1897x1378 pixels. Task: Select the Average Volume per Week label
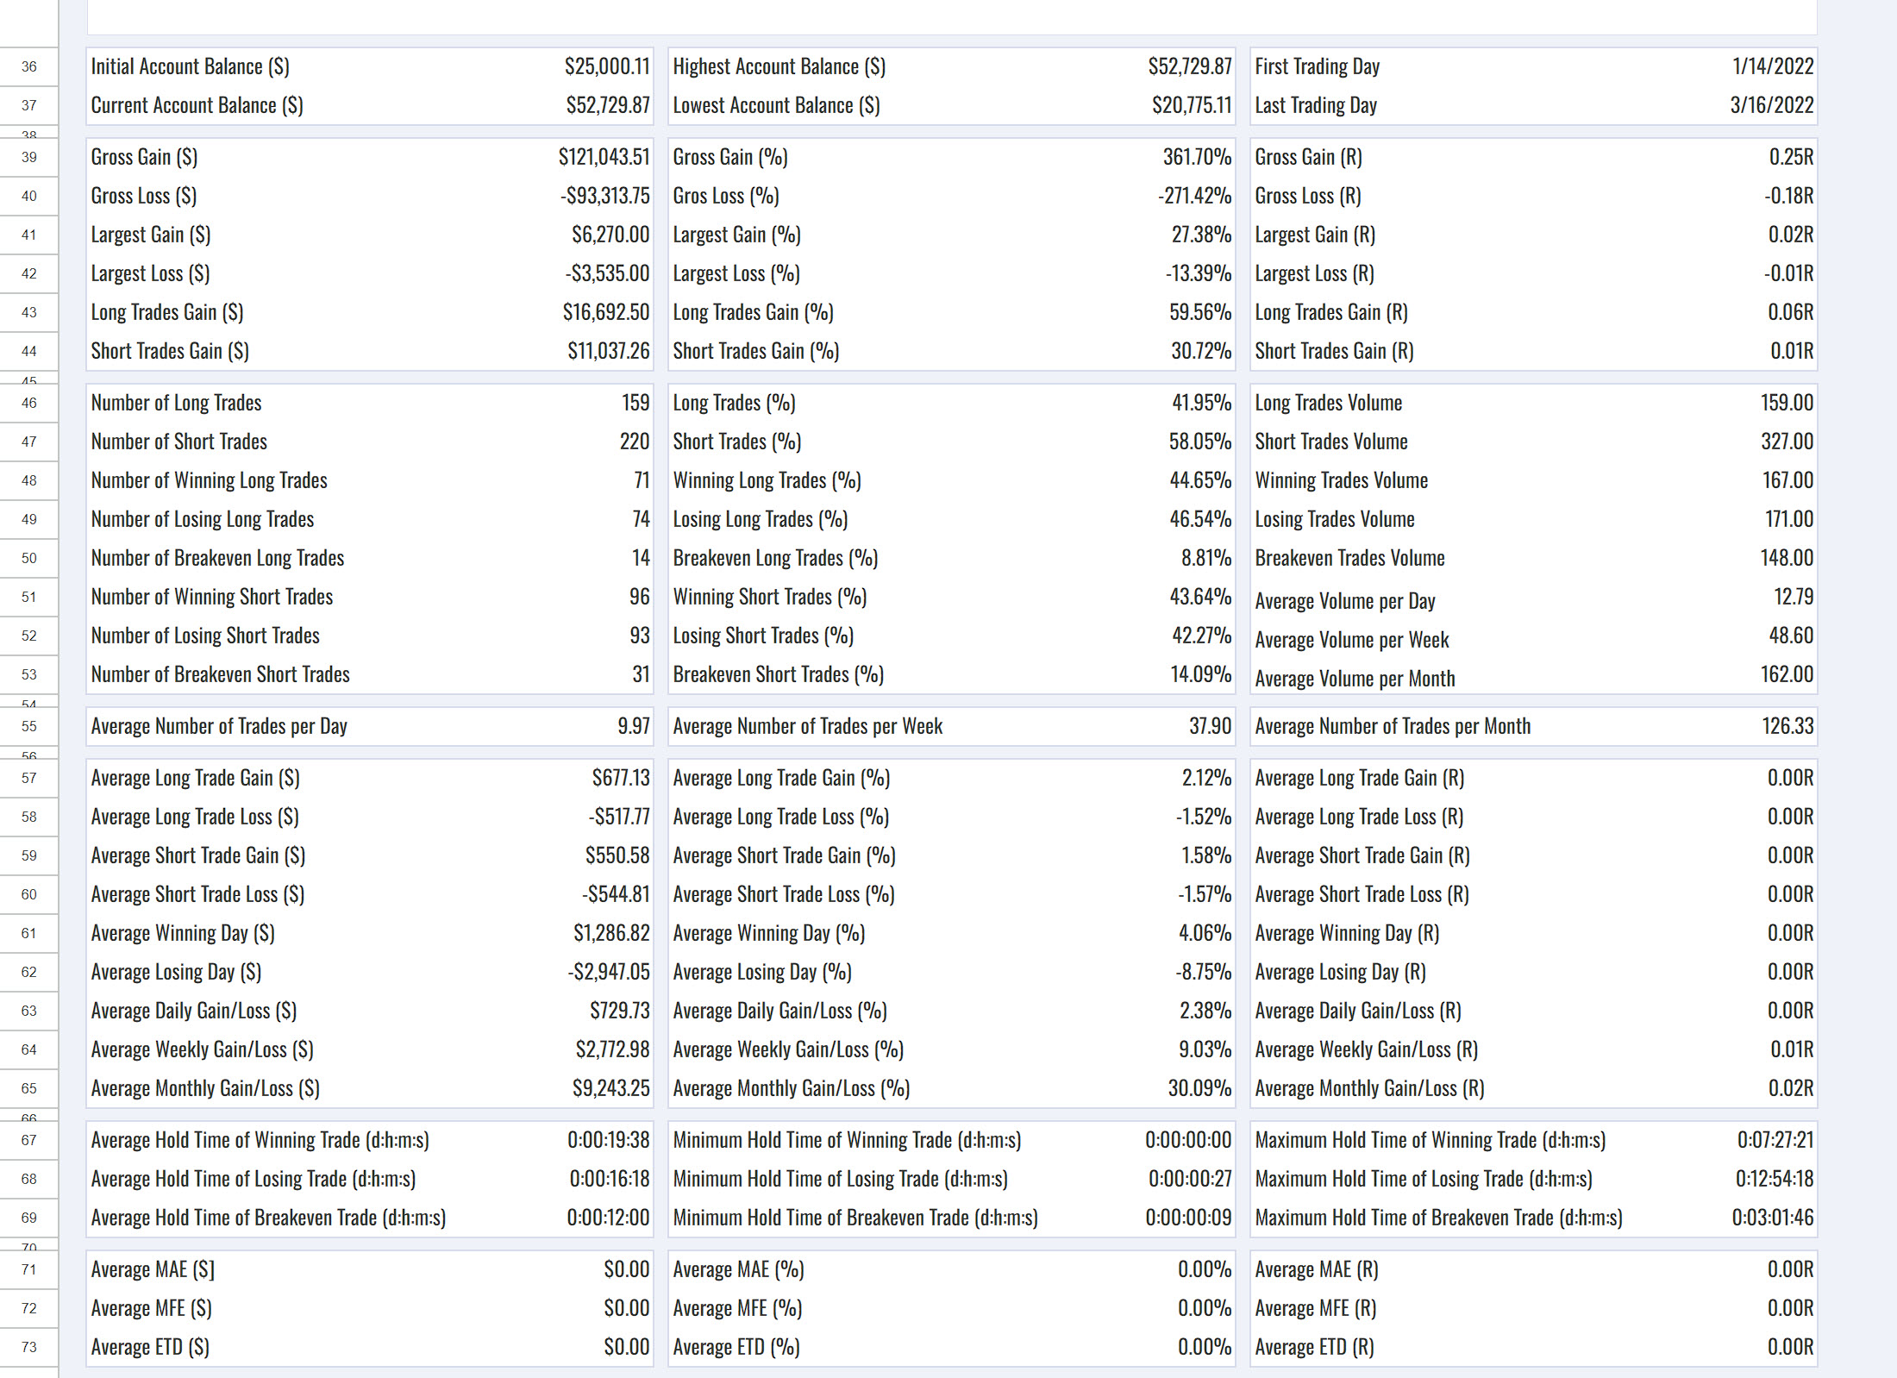(x=1351, y=640)
